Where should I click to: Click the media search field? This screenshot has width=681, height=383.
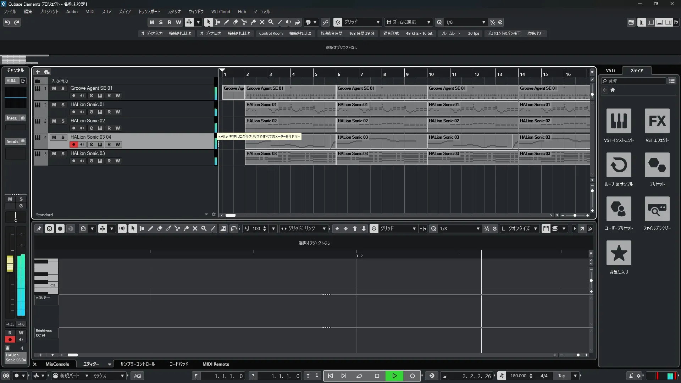coord(635,81)
